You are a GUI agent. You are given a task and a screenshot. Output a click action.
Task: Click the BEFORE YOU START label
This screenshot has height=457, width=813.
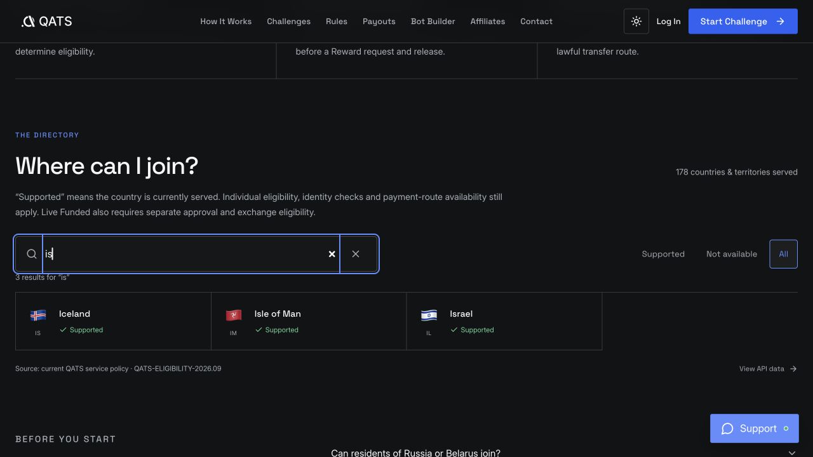(65, 439)
